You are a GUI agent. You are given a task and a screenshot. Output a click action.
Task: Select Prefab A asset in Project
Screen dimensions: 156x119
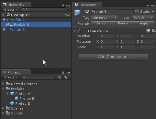tap(23, 94)
